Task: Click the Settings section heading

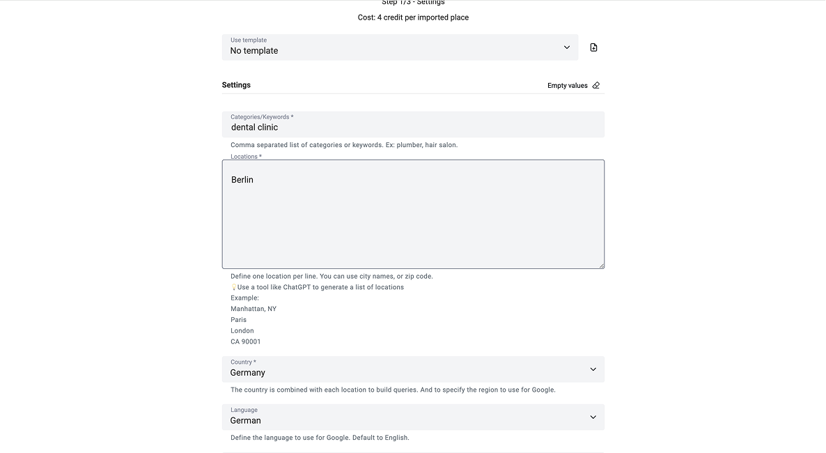Action: [x=236, y=85]
